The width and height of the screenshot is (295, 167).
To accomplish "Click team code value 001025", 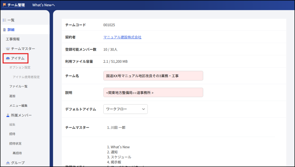I will pos(109,25).
